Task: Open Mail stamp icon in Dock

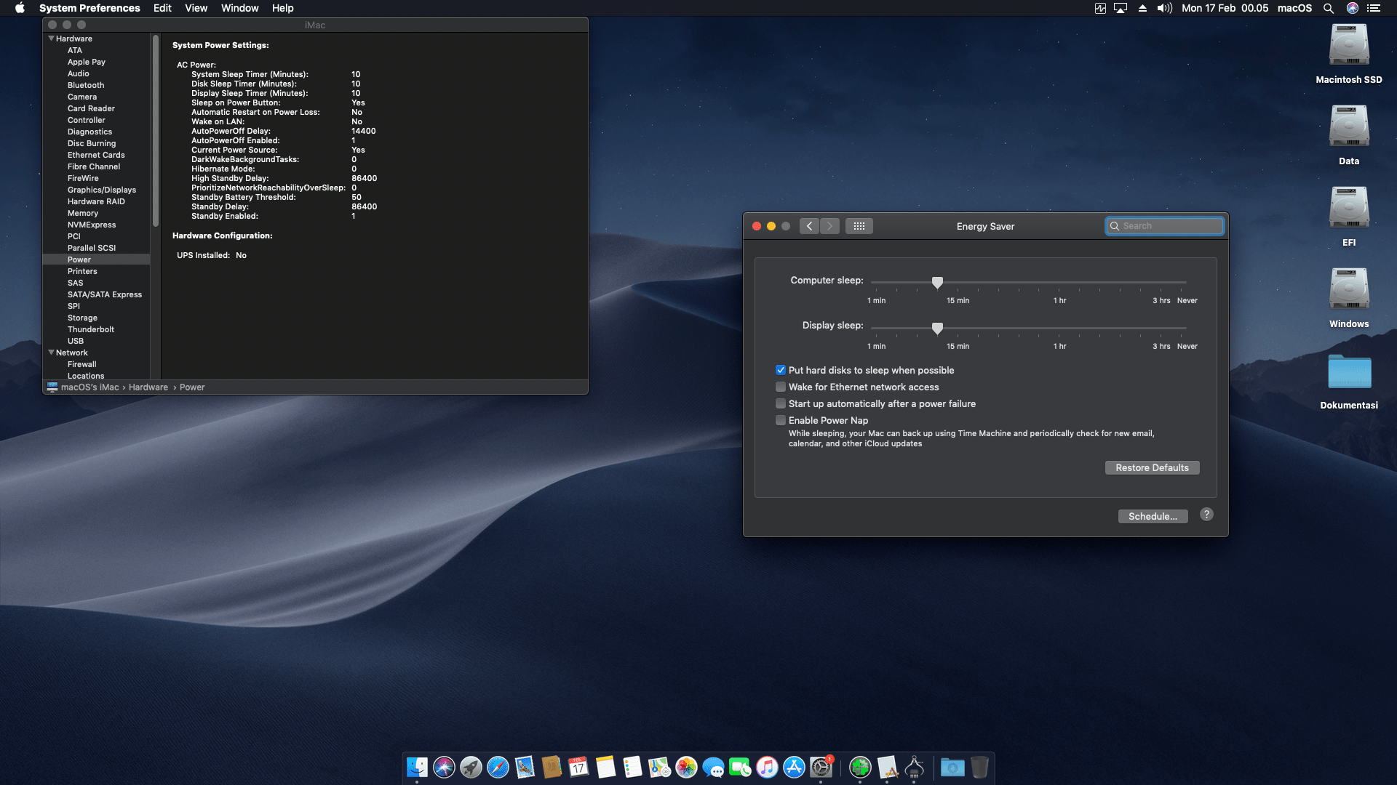Action: point(525,767)
